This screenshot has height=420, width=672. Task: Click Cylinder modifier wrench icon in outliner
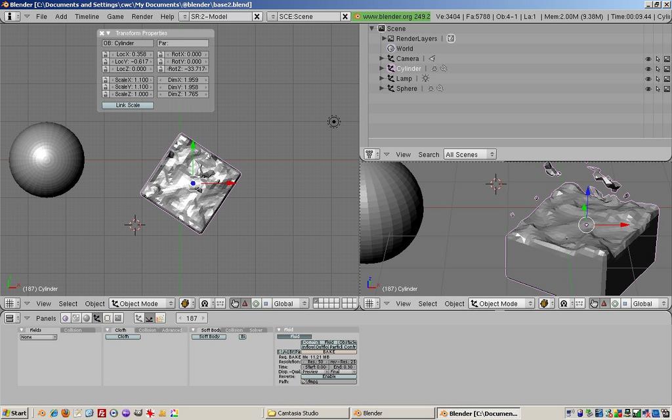point(444,68)
